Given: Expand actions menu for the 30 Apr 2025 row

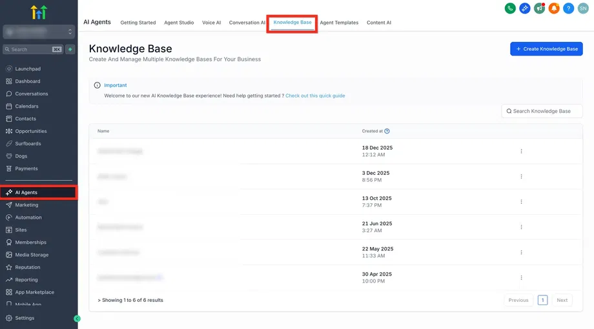Looking at the screenshot, I should (x=521, y=277).
